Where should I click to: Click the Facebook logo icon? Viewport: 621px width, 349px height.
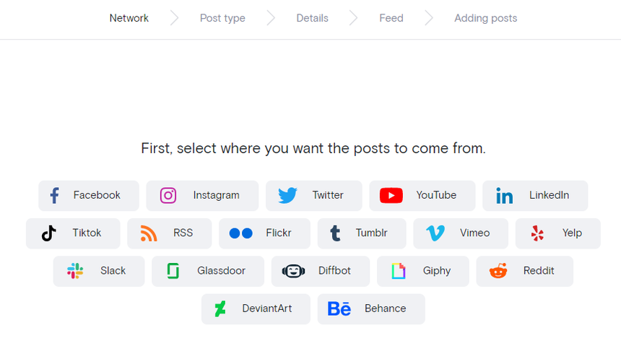(x=54, y=195)
